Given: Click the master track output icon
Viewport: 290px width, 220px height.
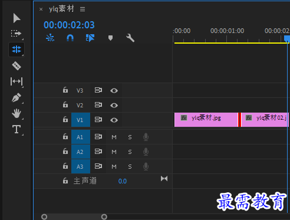Looking at the screenshot, I should tap(164, 179).
